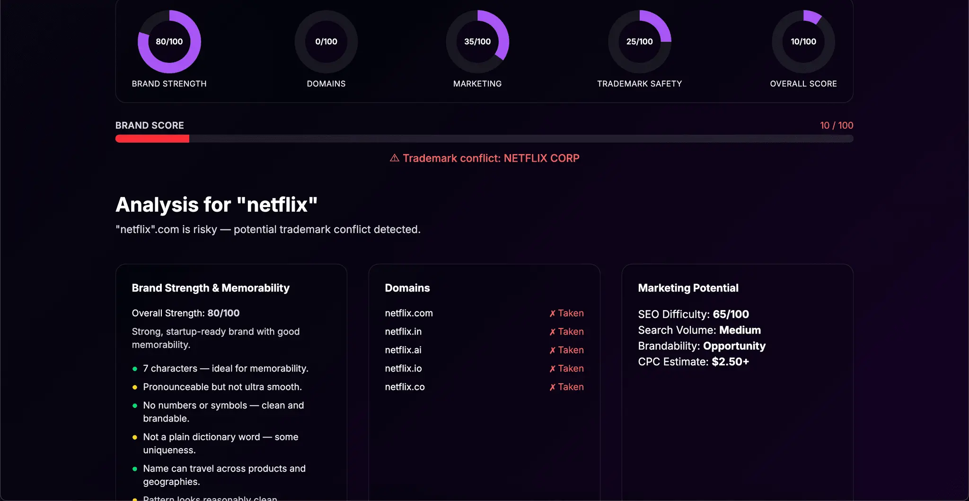The width and height of the screenshot is (969, 501).
Task: Click 'CPC Estimate: $2.50+' line
Action: coord(693,362)
